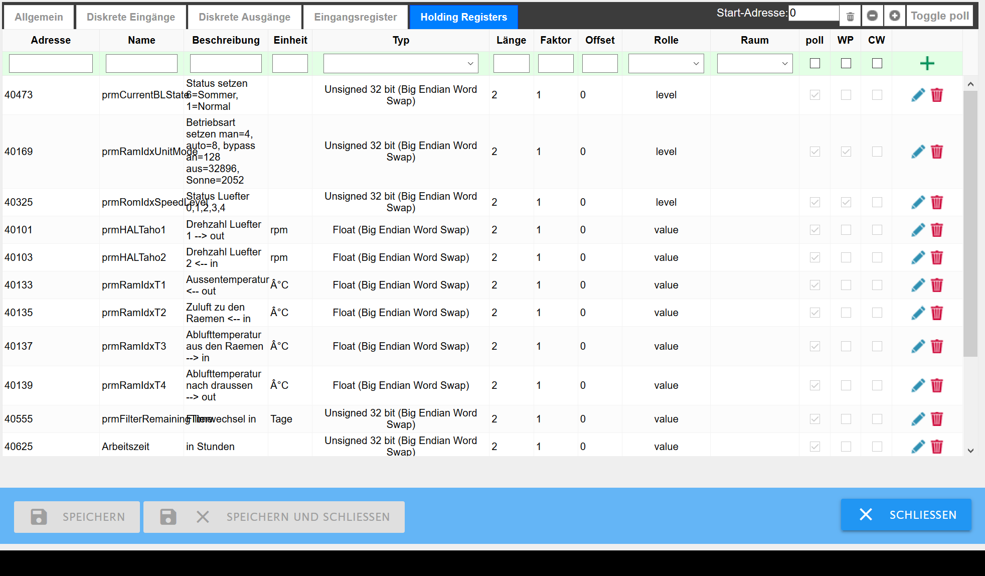Focus the Start-Adresse input field
This screenshot has height=576, width=985.
813,13
